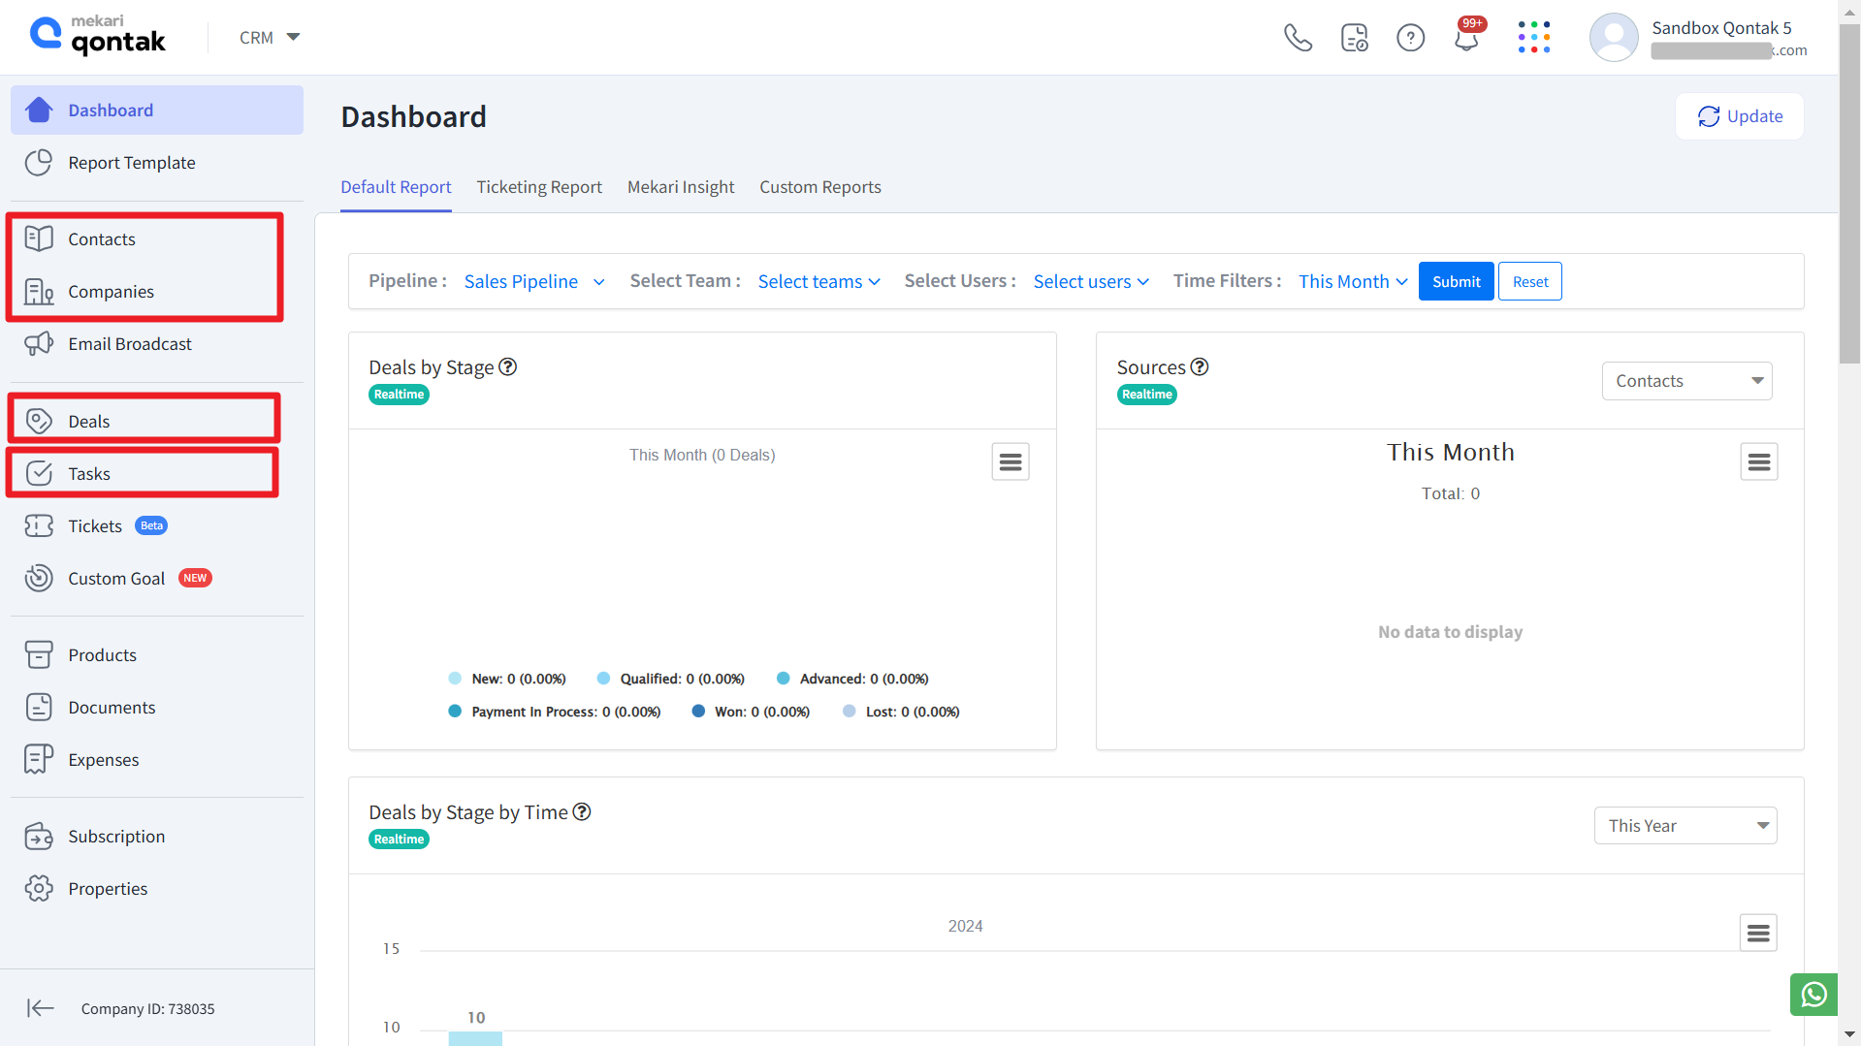Image resolution: width=1861 pixels, height=1046 pixels.
Task: Open the Select teams dropdown
Action: coord(819,281)
